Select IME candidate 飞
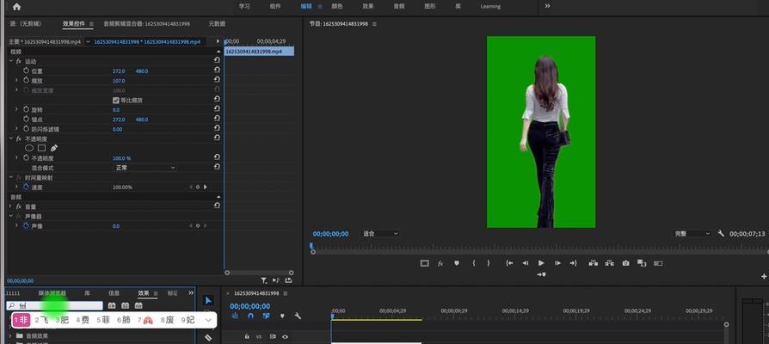 tap(41, 320)
